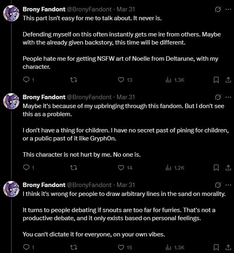Screen dimensions: 234x253
Task: Repost the second tweet in thread
Action: point(74,168)
